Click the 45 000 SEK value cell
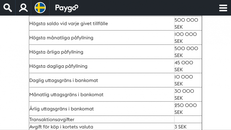Viewport: 231px width, 130px height. (184, 66)
